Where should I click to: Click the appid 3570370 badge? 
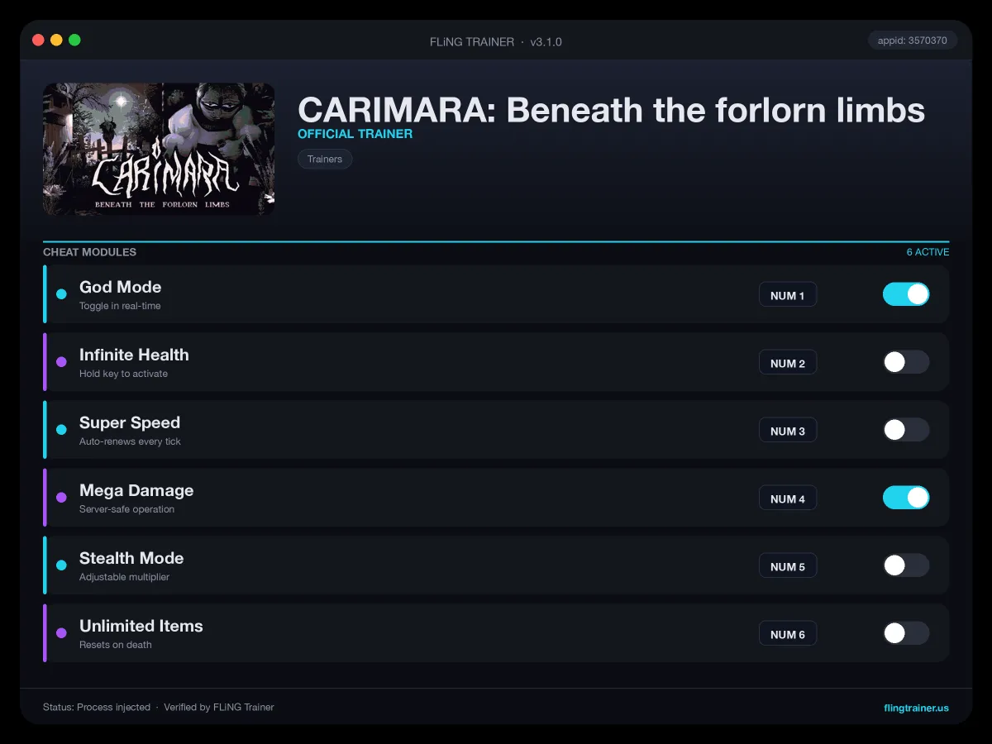pos(913,41)
